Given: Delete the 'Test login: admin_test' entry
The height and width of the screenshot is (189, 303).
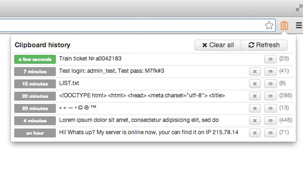Looking at the screenshot, I should tap(255, 71).
